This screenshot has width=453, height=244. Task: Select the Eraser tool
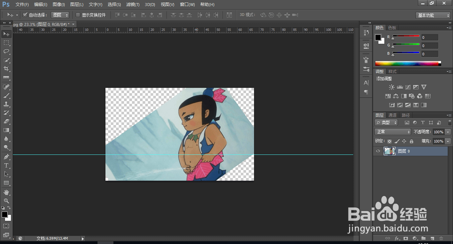(x=6, y=121)
